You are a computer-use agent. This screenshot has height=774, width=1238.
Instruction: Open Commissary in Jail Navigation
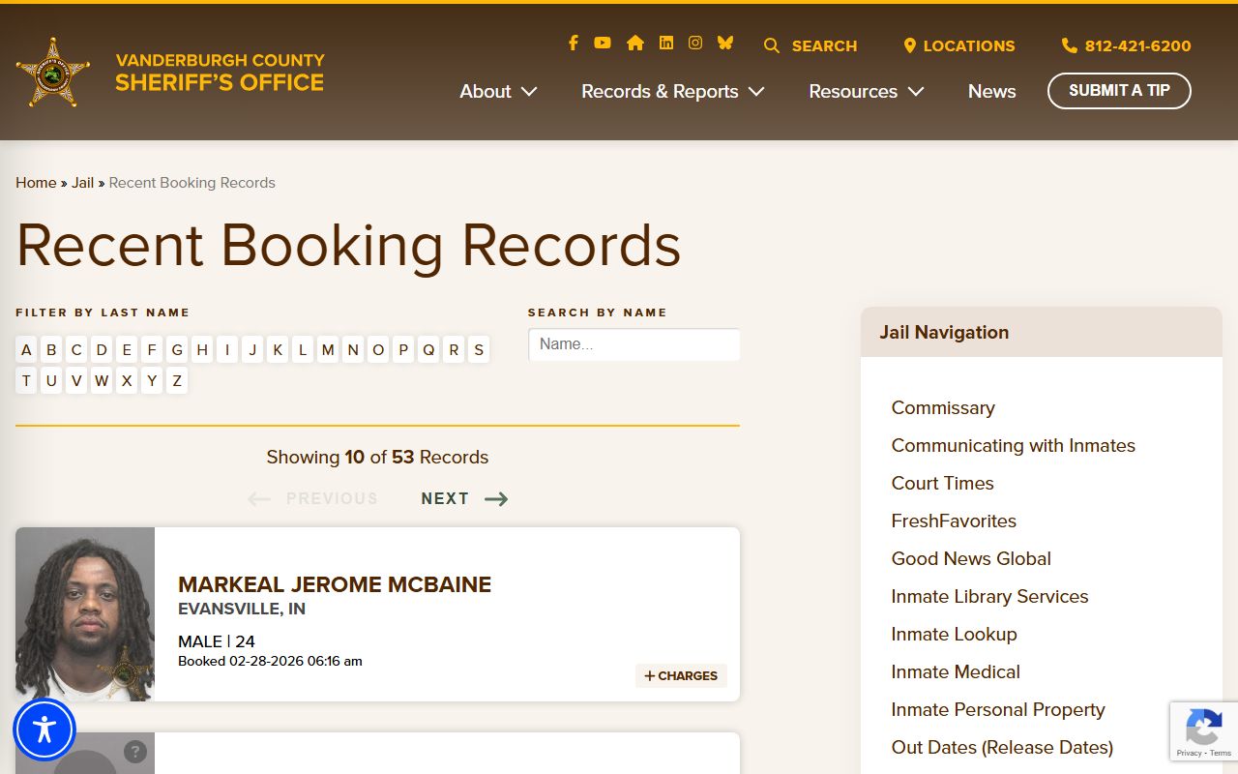click(x=943, y=408)
